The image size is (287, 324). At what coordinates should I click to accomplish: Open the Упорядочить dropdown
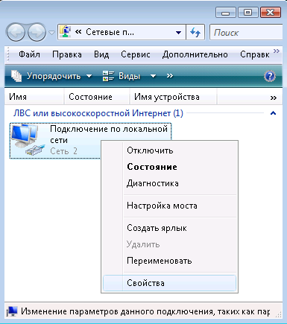51,76
